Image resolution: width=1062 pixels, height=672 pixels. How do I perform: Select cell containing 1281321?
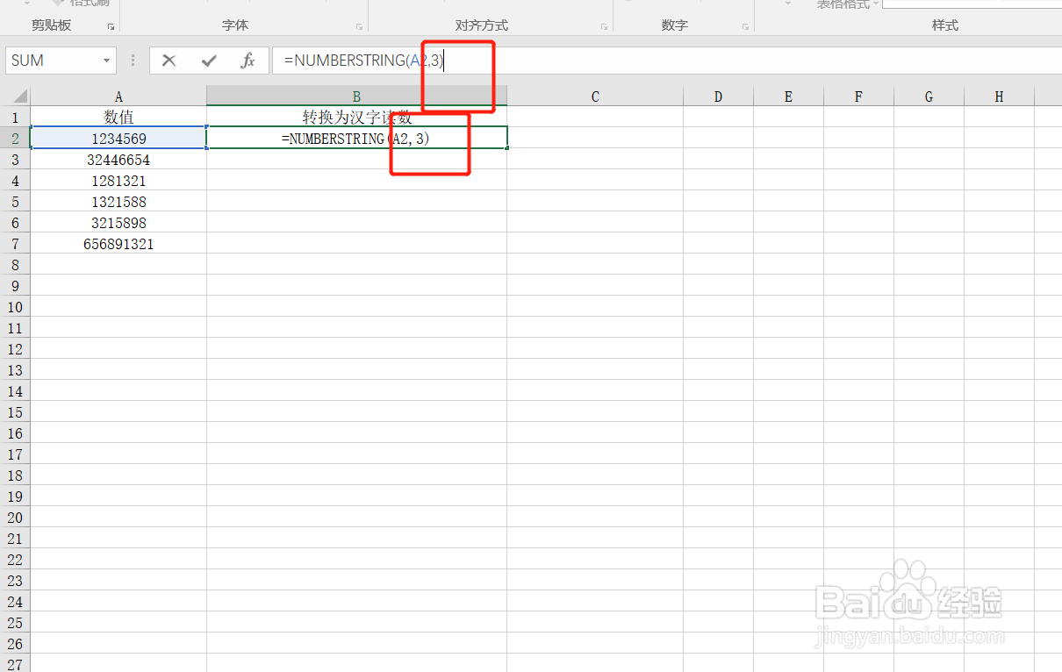pos(118,180)
